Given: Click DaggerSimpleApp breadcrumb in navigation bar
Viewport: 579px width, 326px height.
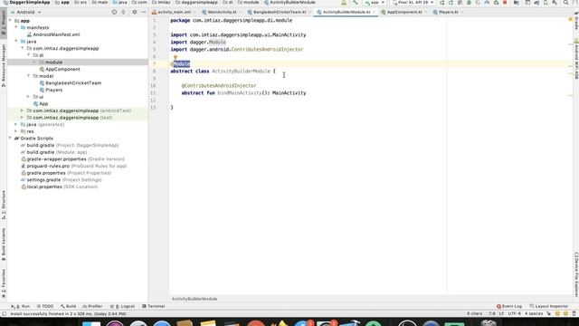Looking at the screenshot, I should click(x=26, y=3).
